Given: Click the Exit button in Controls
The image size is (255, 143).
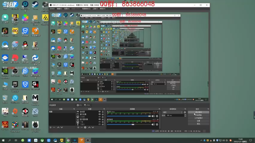Looking at the screenshot, I should (199, 124).
